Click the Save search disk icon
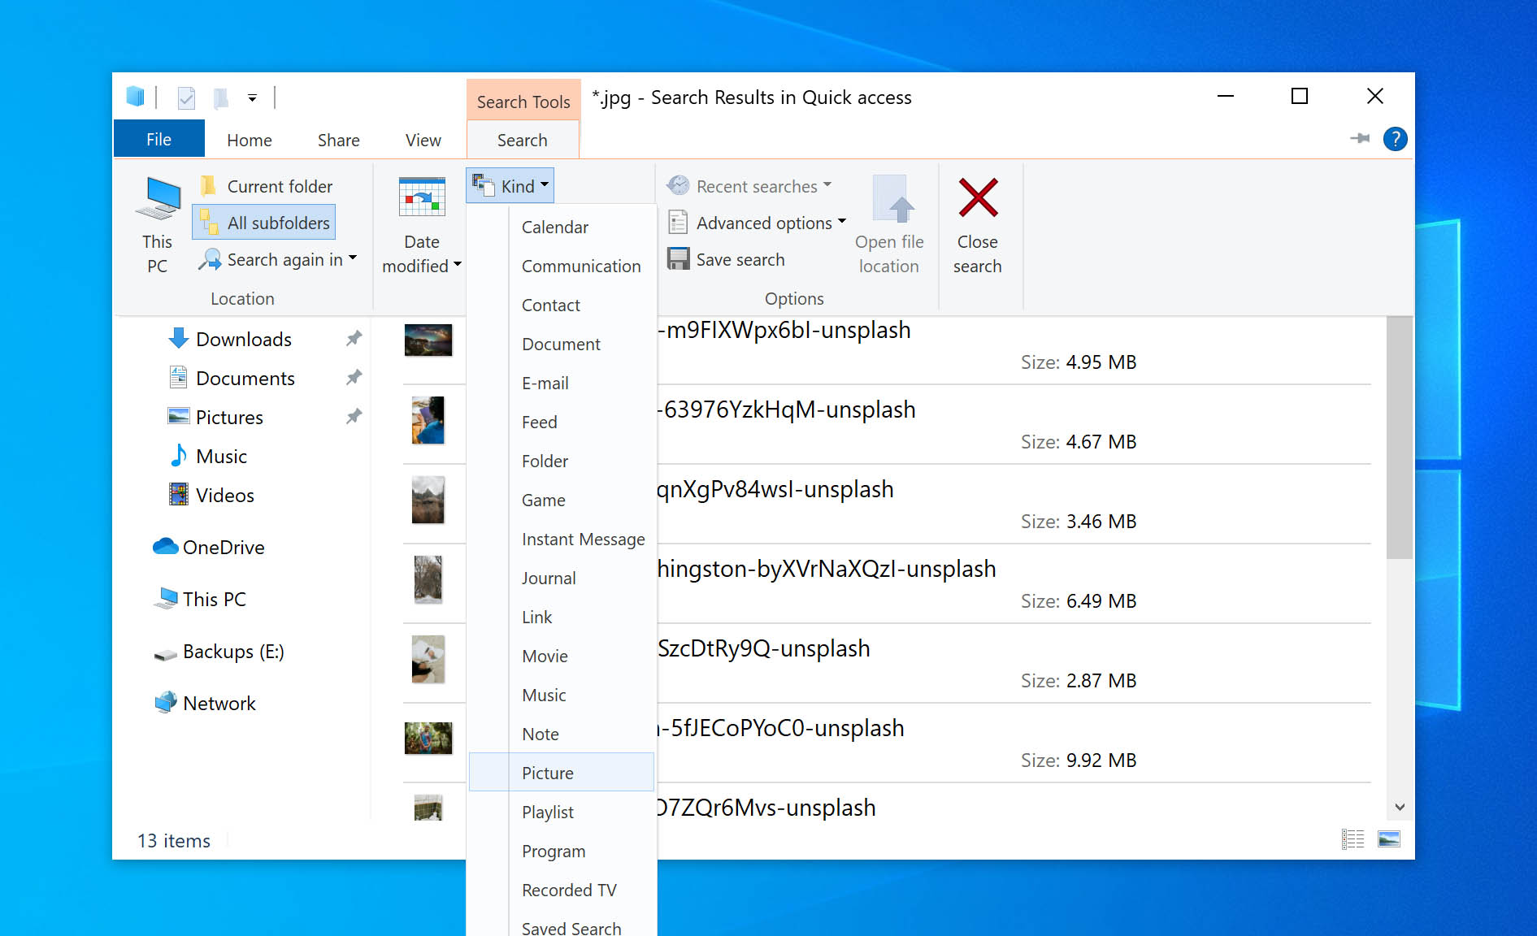 coord(679,259)
